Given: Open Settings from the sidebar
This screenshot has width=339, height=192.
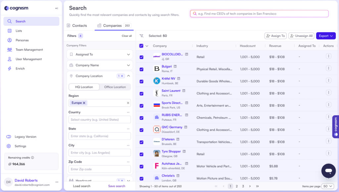Looking at the screenshot, I should pos(20,146).
